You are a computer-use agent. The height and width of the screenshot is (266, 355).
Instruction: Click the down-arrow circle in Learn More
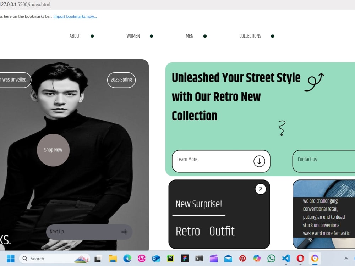click(259, 161)
